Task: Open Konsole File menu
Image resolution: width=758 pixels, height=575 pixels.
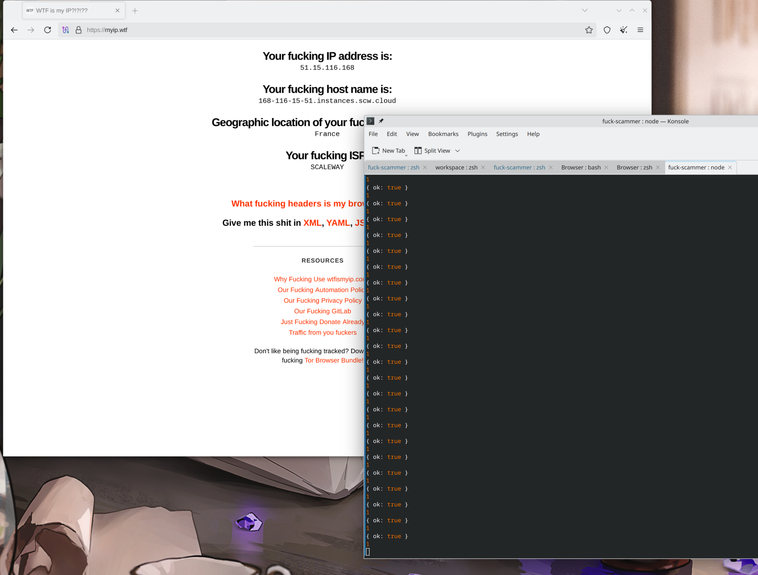Action: tap(373, 134)
